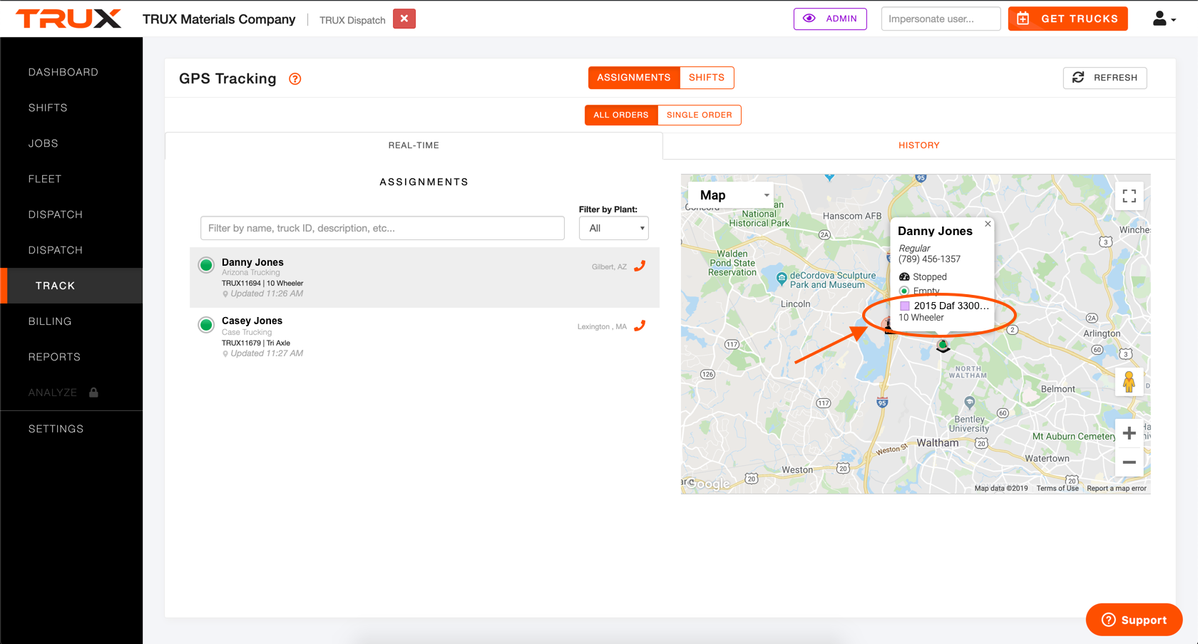The image size is (1198, 644).
Task: Open the Support chat button
Action: [x=1134, y=620]
